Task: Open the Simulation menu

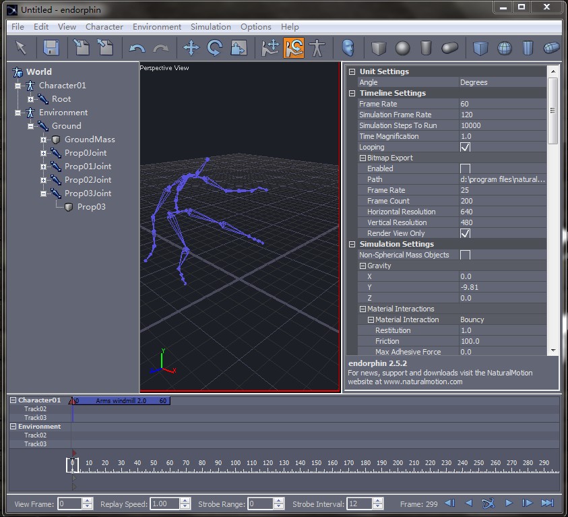Action: point(210,27)
